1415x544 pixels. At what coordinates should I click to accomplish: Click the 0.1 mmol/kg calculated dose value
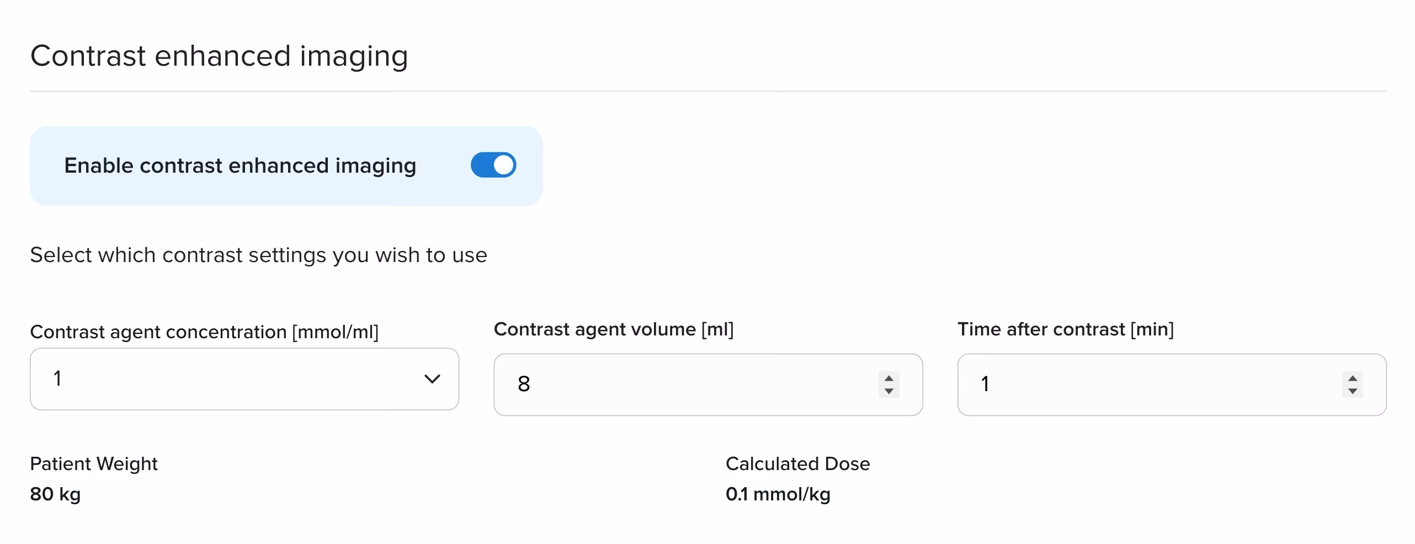click(778, 494)
